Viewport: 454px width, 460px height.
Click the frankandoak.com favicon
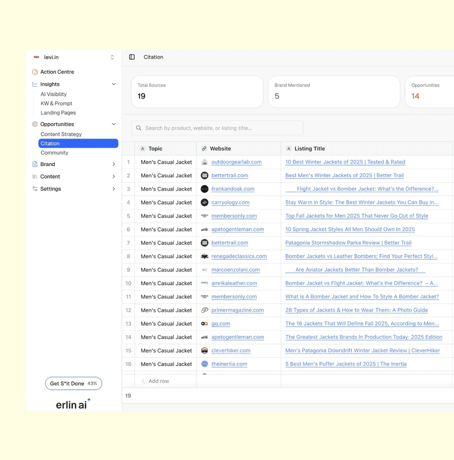pos(205,189)
